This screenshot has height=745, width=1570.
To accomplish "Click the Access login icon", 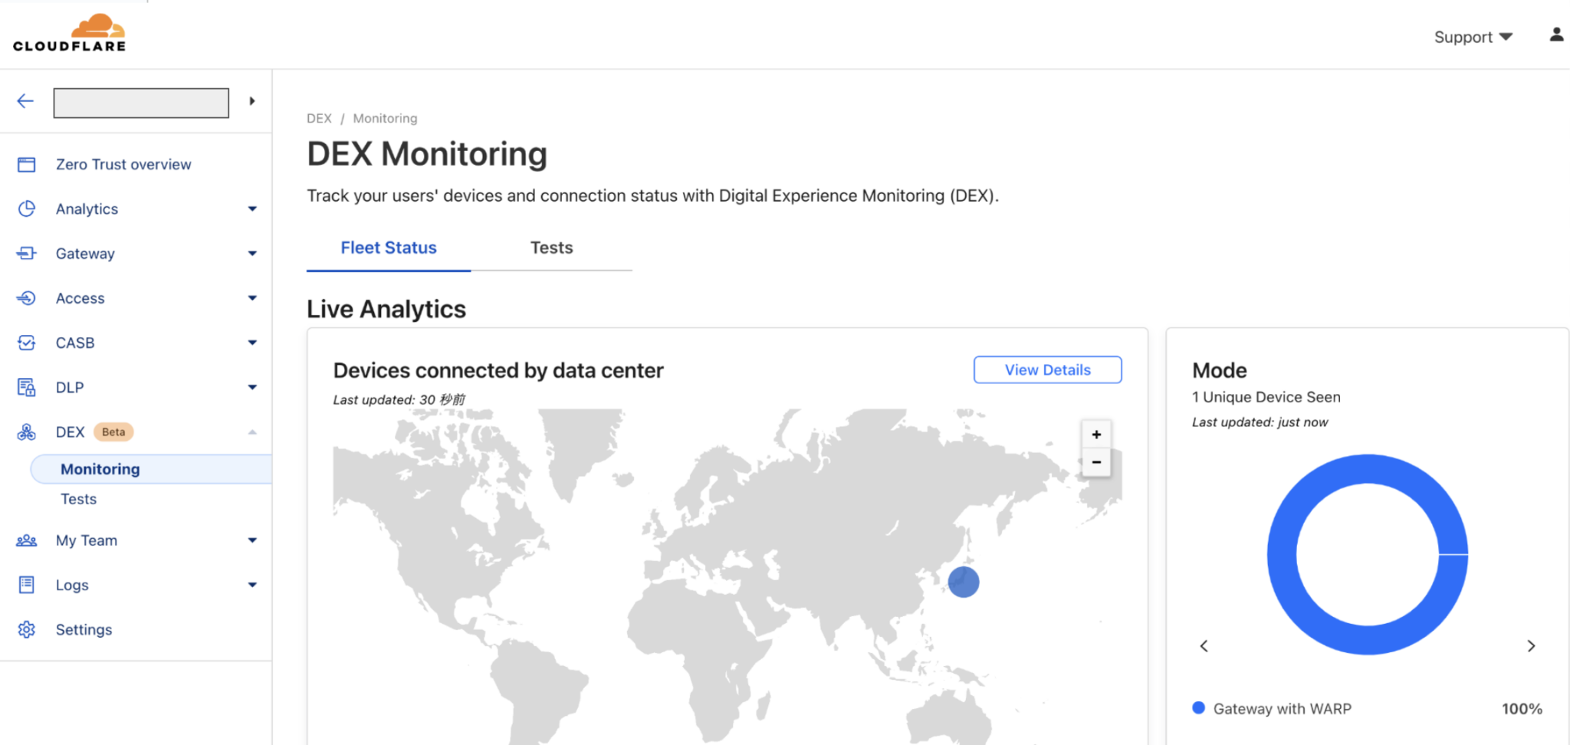I will tap(27, 298).
